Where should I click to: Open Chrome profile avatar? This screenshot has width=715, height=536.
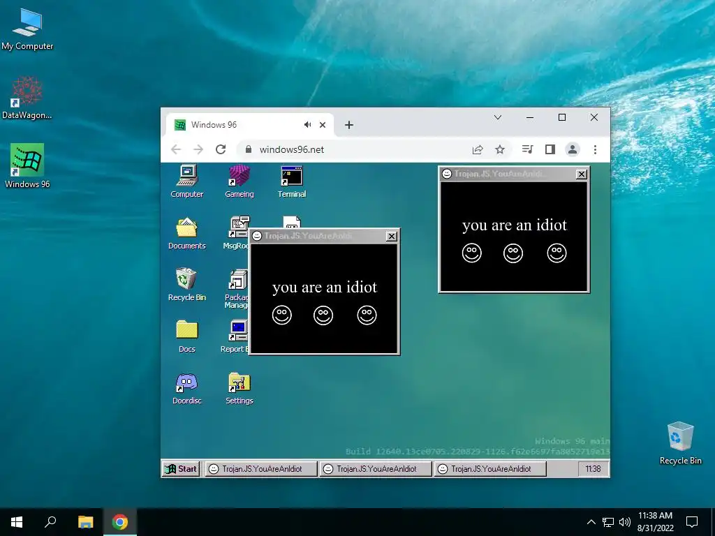click(573, 149)
